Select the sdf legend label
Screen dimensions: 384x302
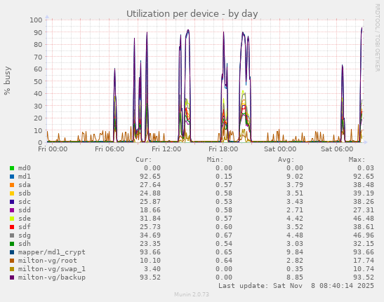(x=25, y=227)
